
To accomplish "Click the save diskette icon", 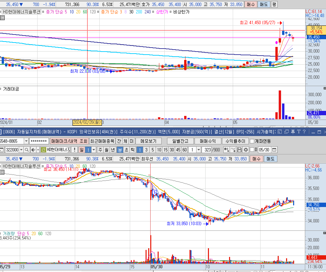I will point(239,150).
